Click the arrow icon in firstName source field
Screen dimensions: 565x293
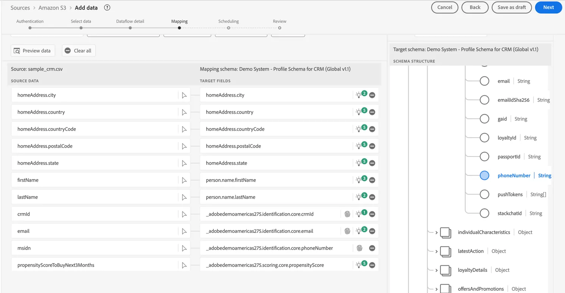184,180
